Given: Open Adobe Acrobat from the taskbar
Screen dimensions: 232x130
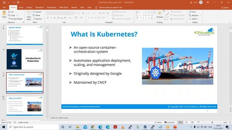Looking at the screenshot, I should [x=115, y=127].
